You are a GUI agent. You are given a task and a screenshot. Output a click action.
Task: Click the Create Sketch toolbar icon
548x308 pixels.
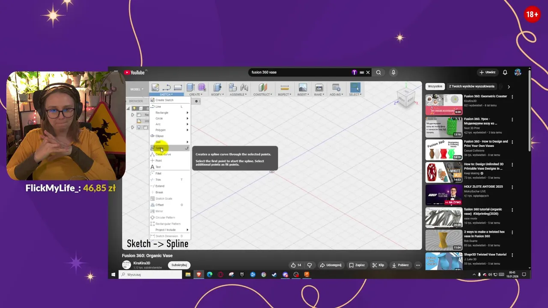pyautogui.click(x=155, y=88)
